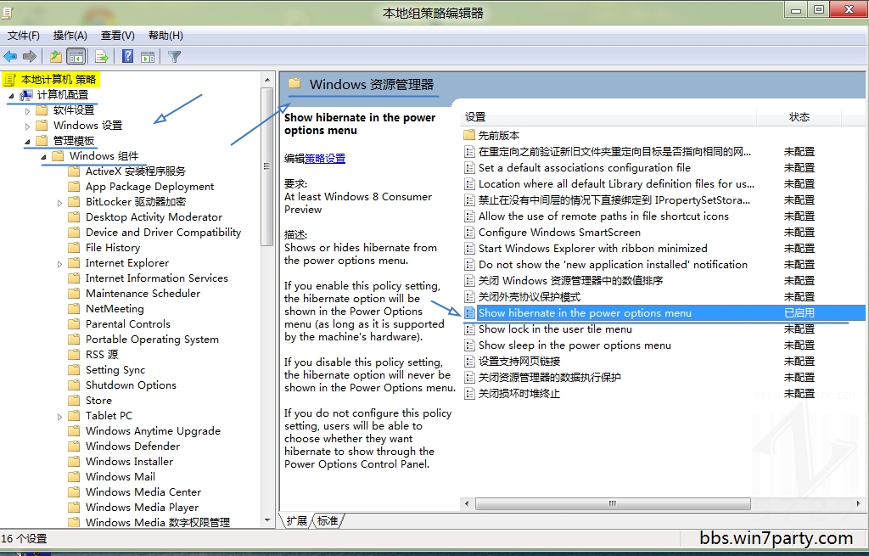Click the folder icon for Setting Sync
The width and height of the screenshot is (869, 556).
pyautogui.click(x=74, y=369)
